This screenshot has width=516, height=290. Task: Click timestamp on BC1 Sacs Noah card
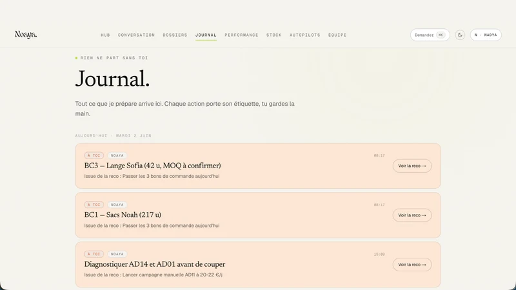click(379, 205)
